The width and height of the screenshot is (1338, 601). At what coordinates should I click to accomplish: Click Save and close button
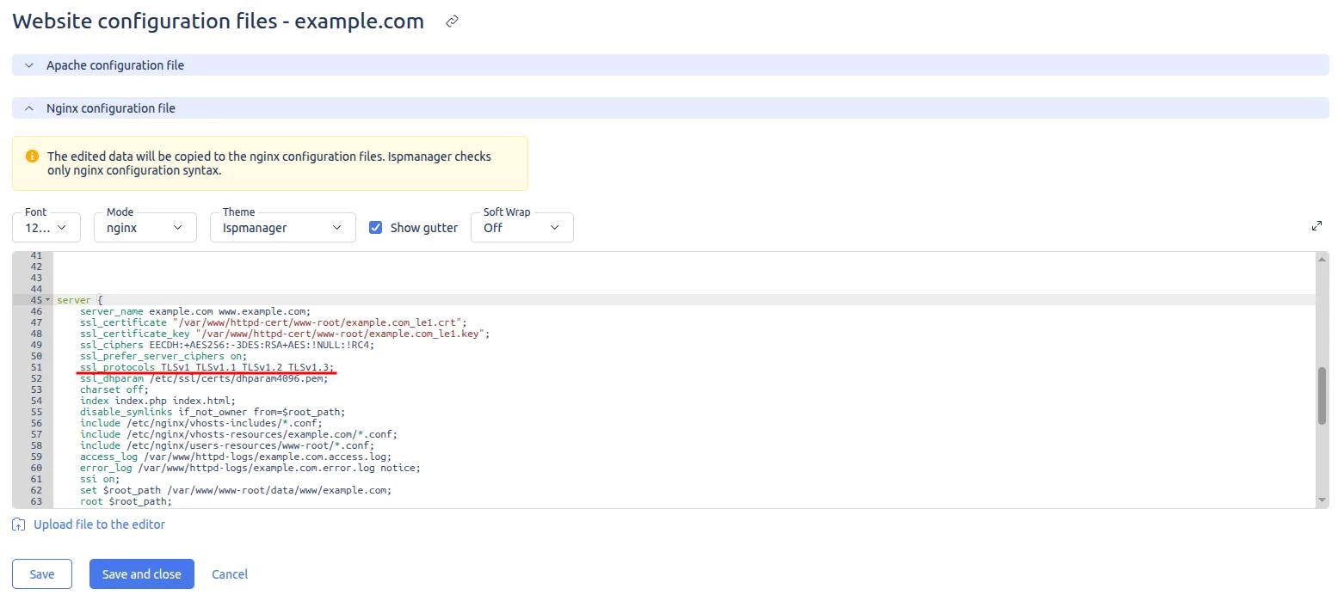pyautogui.click(x=142, y=574)
